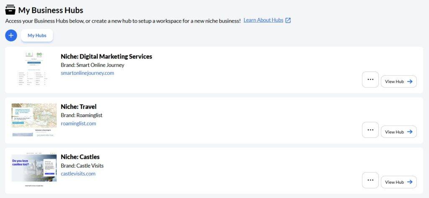
Task: Click the Niche: Castles title
Action: 80,157
